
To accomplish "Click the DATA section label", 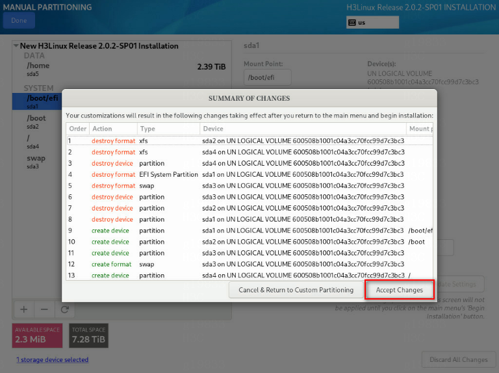I will click(34, 56).
